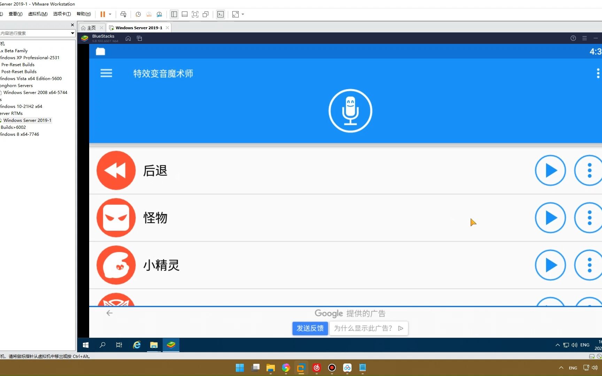Screen dimensions: 602x376
Task: Open more options for 后退 effect
Action: (x=589, y=171)
